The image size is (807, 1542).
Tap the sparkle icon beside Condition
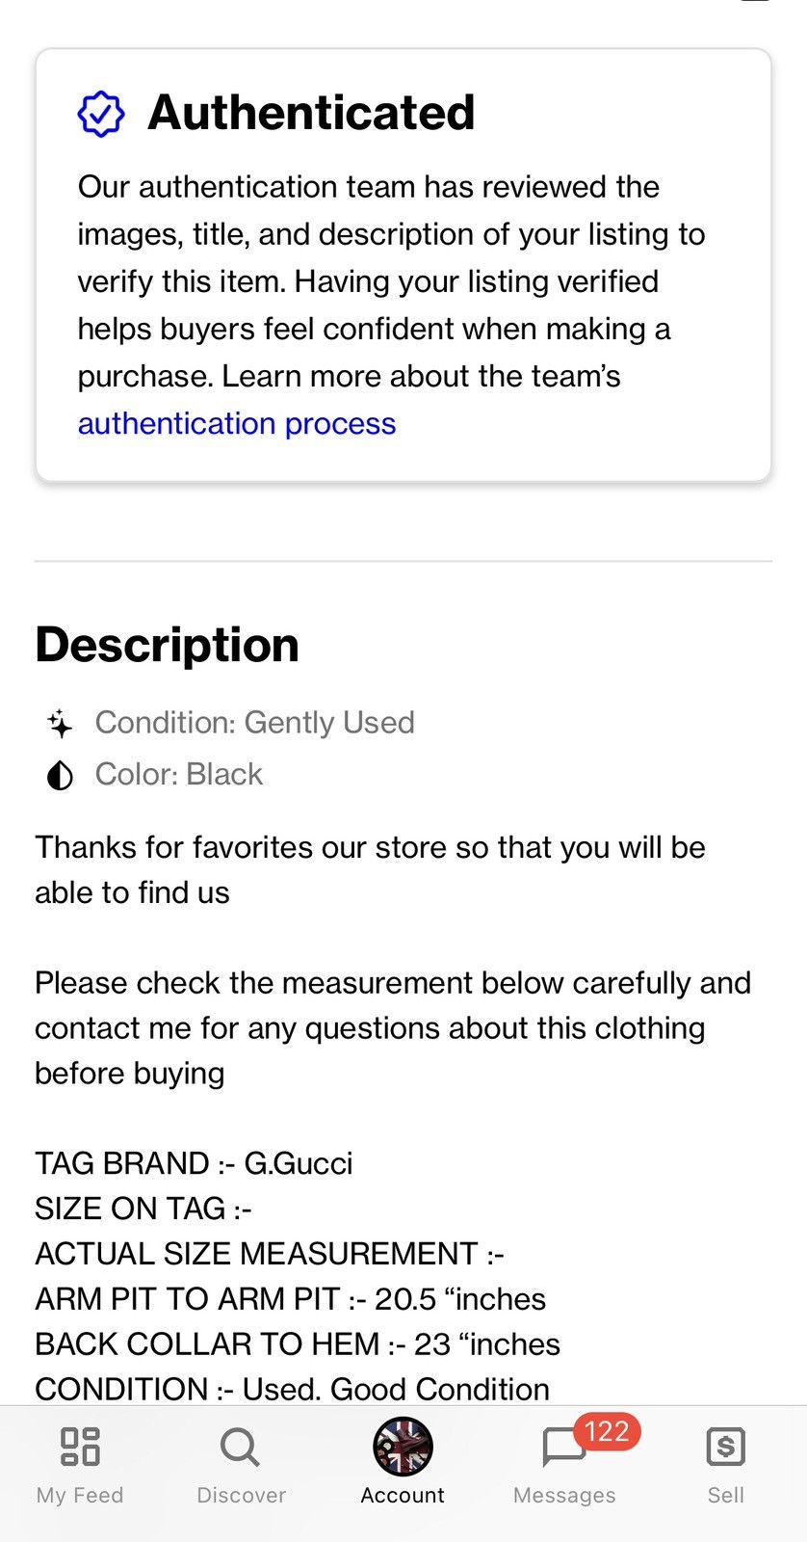click(x=60, y=723)
